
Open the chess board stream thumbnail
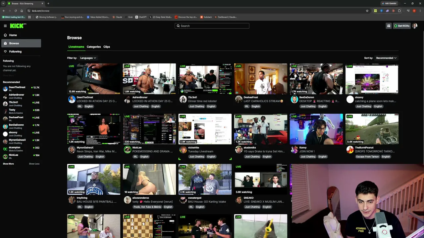click(x=149, y=226)
